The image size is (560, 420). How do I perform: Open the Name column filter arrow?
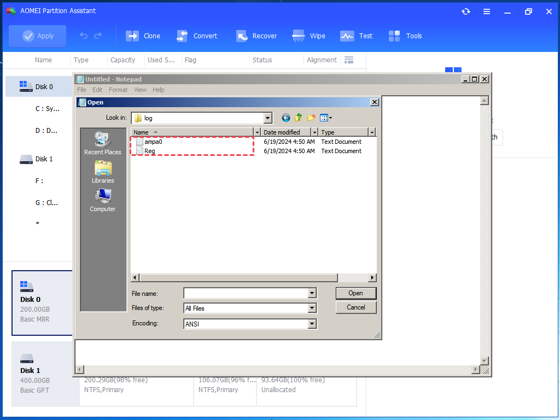[257, 132]
